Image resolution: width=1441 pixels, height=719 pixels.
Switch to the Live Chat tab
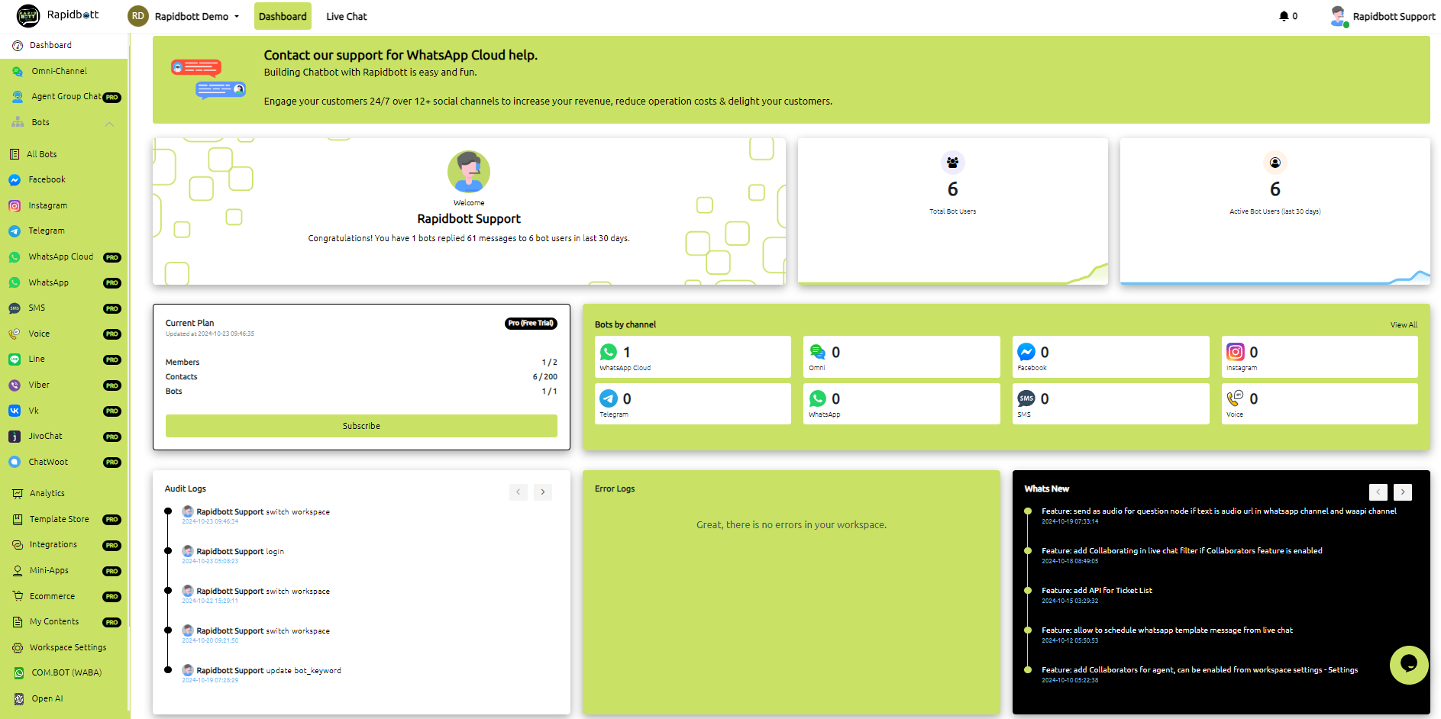pyautogui.click(x=347, y=16)
